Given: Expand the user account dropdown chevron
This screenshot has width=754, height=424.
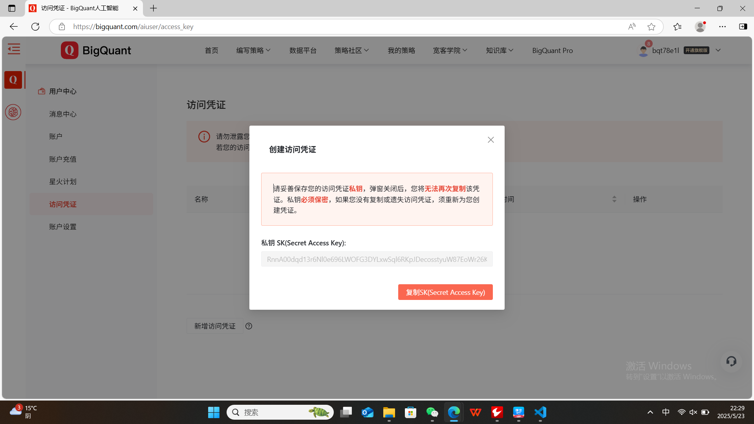Looking at the screenshot, I should (718, 50).
